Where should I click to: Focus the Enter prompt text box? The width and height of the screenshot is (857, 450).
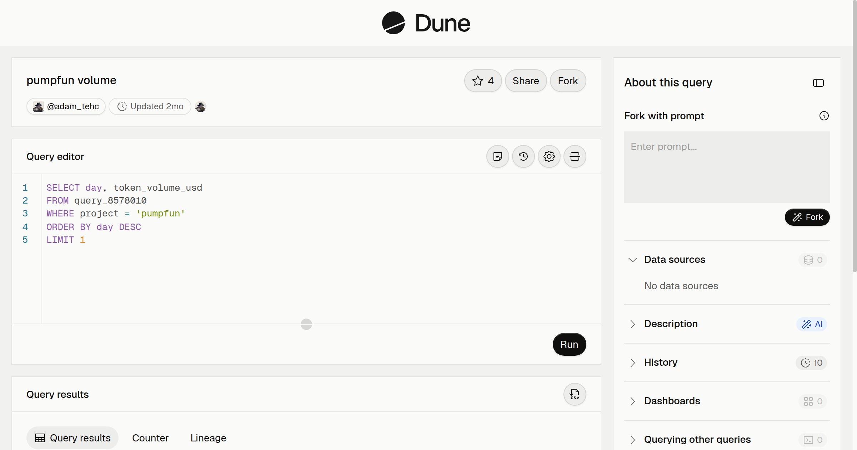tap(727, 167)
